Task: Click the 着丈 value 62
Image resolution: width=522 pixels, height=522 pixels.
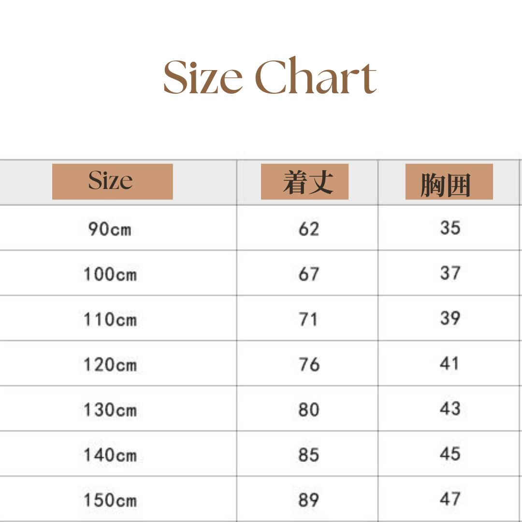Action: [x=309, y=229]
